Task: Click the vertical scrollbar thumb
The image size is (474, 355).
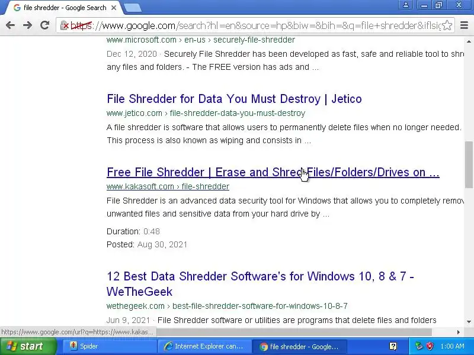Action: click(469, 165)
